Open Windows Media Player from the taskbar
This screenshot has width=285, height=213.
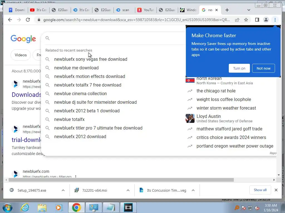pyautogui.click(x=59, y=207)
